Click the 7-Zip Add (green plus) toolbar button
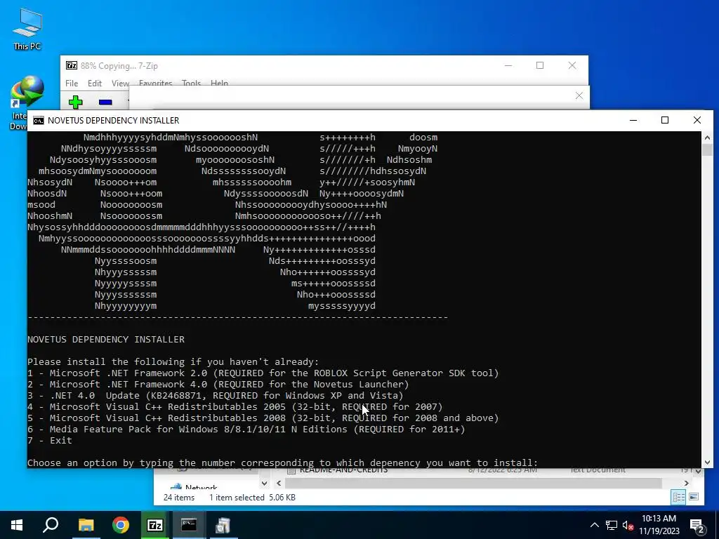Viewport: 719px width, 539px height. [x=76, y=102]
